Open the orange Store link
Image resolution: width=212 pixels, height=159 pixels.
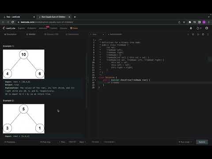point(74,28)
